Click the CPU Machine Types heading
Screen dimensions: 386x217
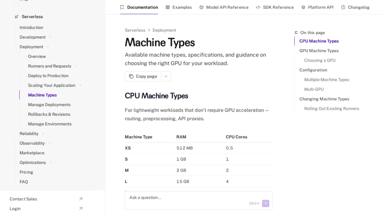tap(156, 96)
